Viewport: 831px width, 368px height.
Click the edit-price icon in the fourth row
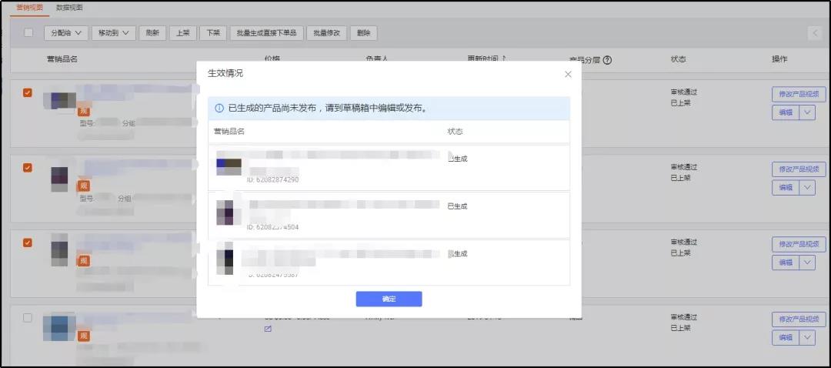(x=268, y=329)
